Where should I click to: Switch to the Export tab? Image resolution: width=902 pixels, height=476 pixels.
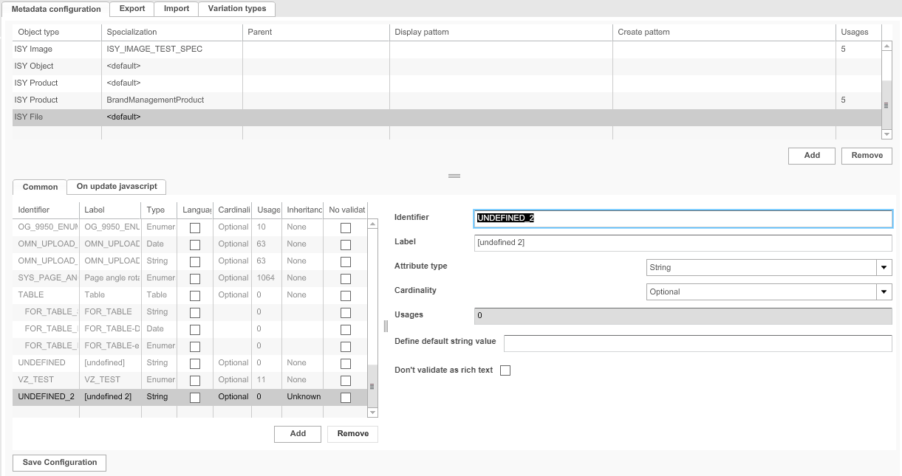tap(131, 9)
